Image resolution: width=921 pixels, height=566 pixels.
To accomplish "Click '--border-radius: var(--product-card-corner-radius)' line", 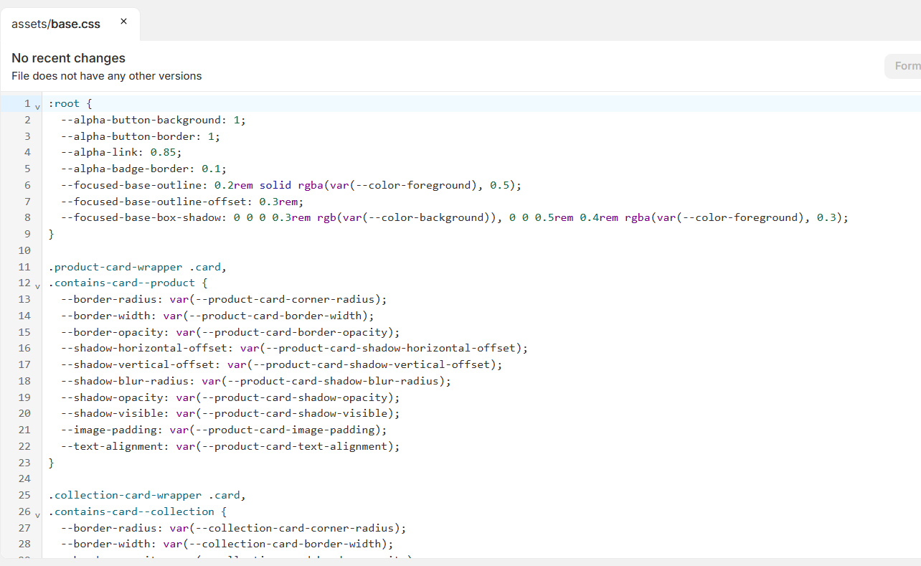I will point(224,299).
